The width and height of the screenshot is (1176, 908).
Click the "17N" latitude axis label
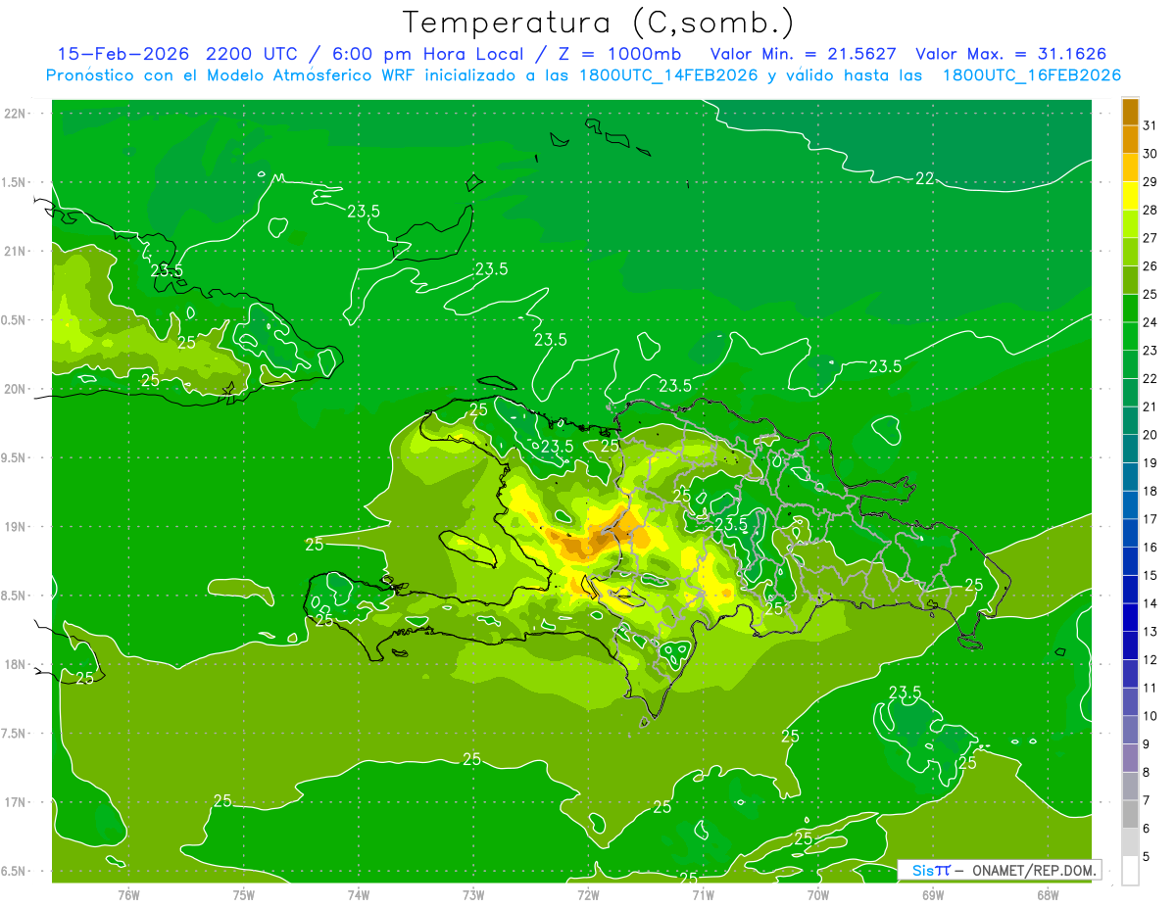[17, 802]
